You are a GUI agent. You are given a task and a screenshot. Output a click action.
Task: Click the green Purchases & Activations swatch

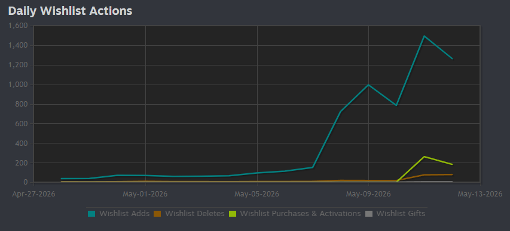pos(232,214)
